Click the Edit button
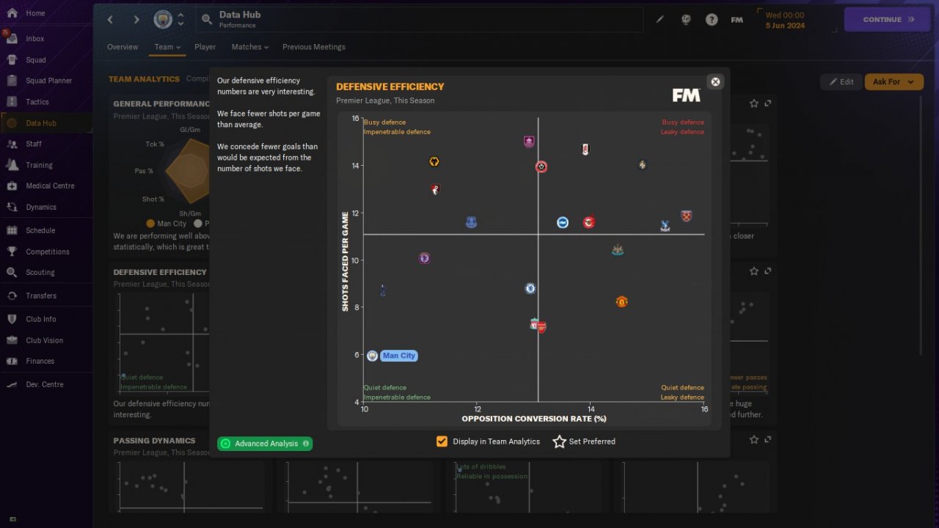The width and height of the screenshot is (939, 528). click(x=841, y=82)
